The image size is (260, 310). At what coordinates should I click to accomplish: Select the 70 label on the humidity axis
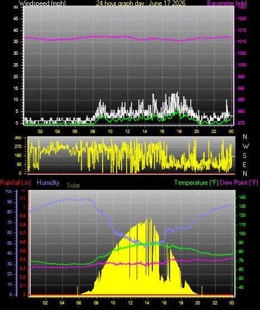click(x=9, y=222)
